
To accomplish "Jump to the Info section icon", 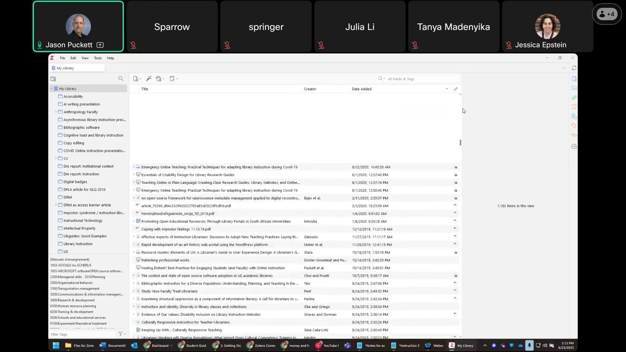I will click(574, 79).
